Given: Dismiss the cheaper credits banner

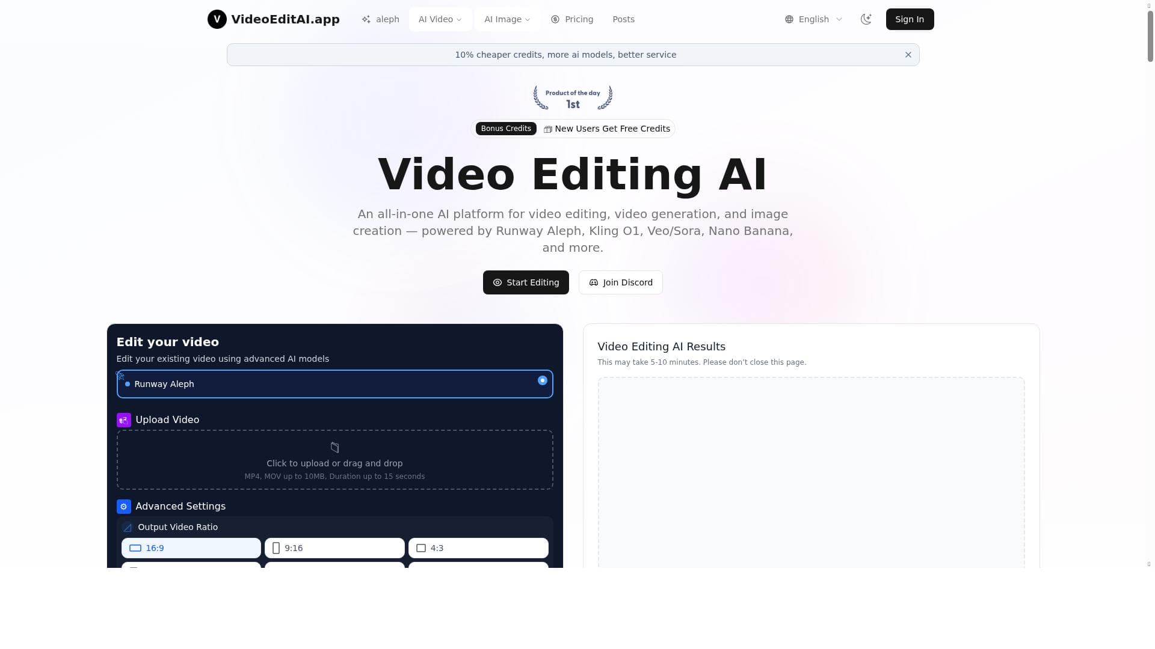Looking at the screenshot, I should 908,55.
